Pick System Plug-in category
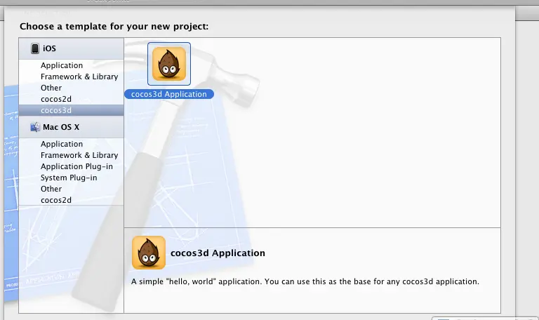 coord(69,178)
